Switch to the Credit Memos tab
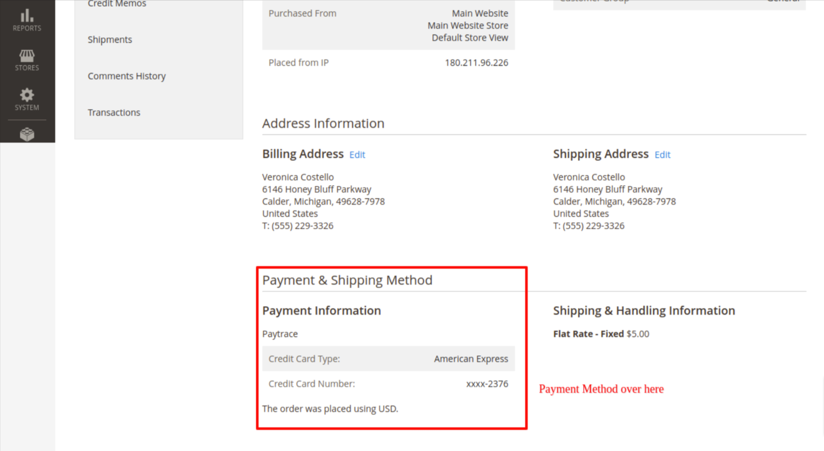824x451 pixels. (117, 4)
